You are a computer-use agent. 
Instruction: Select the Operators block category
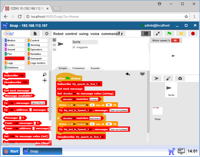click(38, 49)
